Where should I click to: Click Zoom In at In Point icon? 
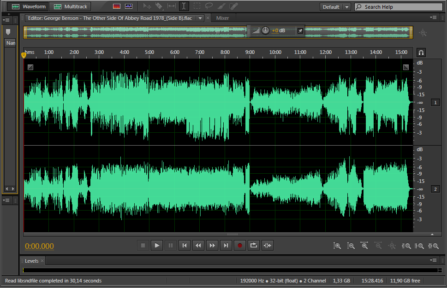click(x=406, y=246)
